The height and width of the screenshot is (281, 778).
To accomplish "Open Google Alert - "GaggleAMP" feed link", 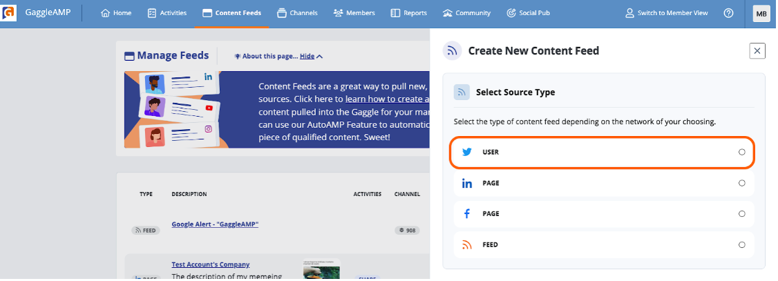I will click(x=215, y=224).
